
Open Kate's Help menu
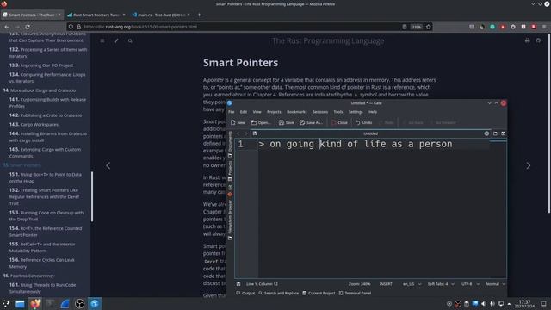coord(373,112)
